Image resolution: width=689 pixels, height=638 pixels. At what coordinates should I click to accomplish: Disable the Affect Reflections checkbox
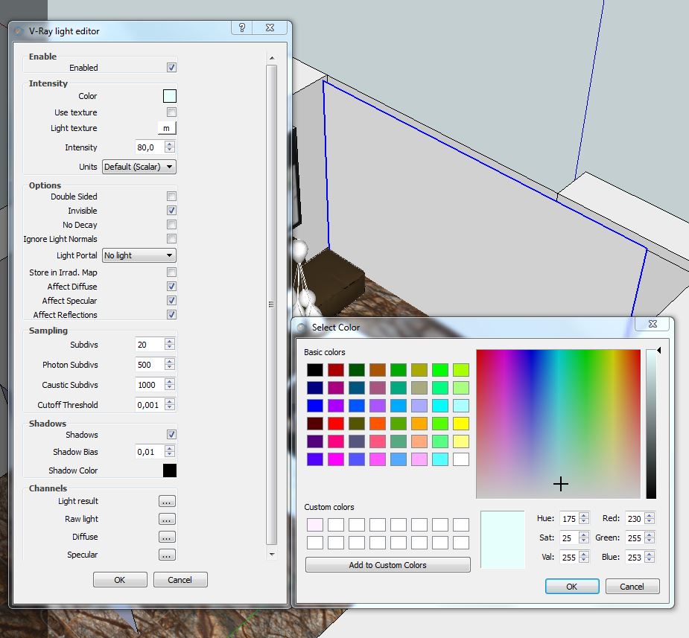[x=171, y=315]
